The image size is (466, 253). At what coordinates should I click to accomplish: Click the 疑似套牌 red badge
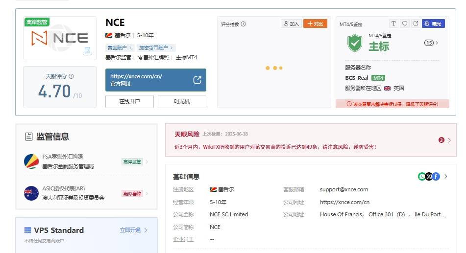[x=132, y=194]
